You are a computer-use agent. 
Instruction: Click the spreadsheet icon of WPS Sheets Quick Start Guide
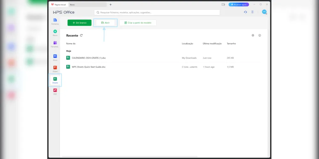(68, 67)
